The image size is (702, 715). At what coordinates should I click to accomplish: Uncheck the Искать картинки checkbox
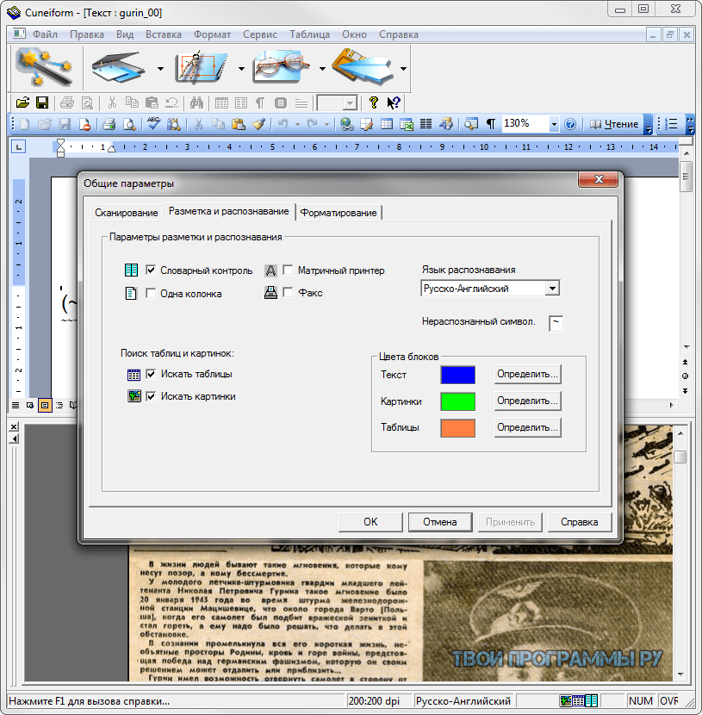tap(151, 396)
